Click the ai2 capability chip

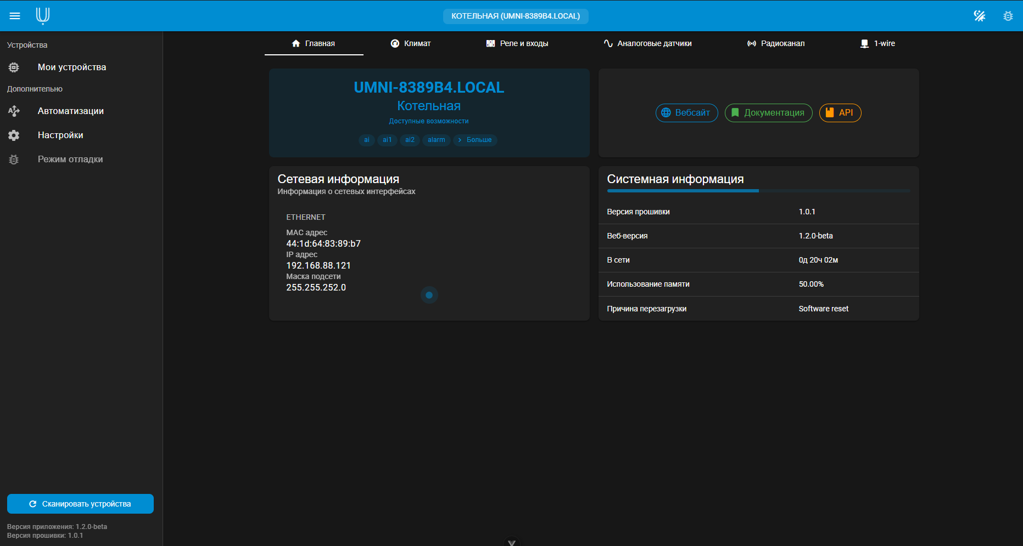410,140
